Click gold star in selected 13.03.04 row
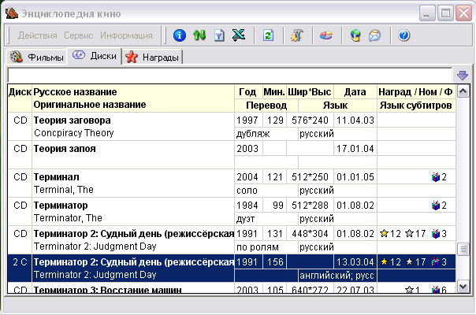The width and height of the screenshot is (476, 315). pyautogui.click(x=384, y=261)
